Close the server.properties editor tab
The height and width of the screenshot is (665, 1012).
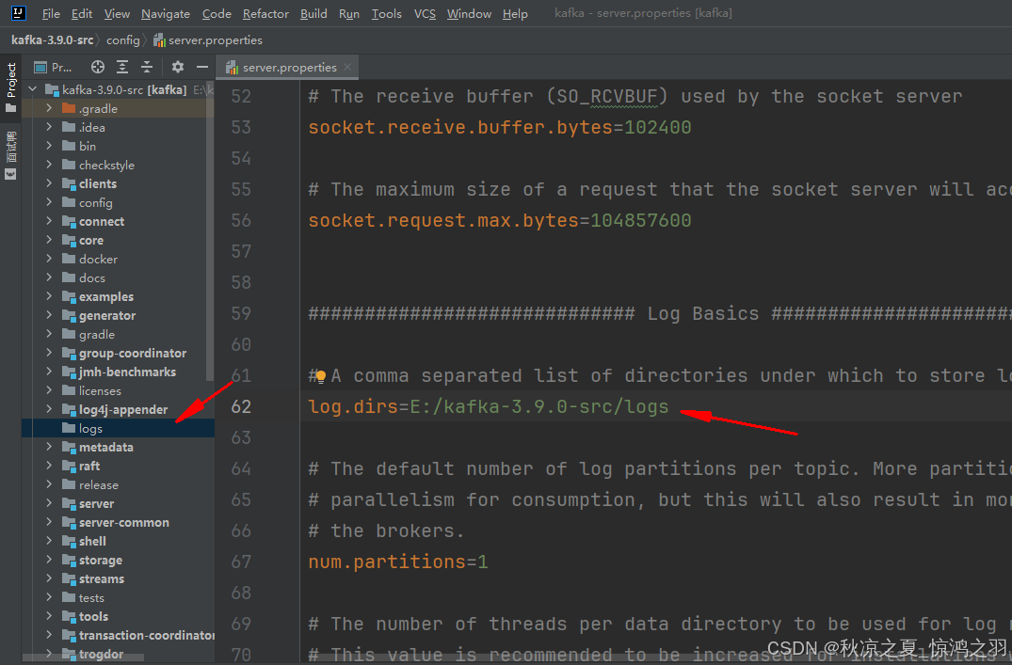point(347,67)
